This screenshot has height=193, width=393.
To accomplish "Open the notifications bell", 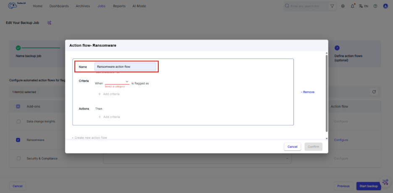I will point(352,6).
